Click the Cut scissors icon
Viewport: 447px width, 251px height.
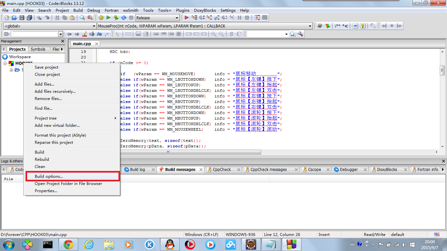57,18
